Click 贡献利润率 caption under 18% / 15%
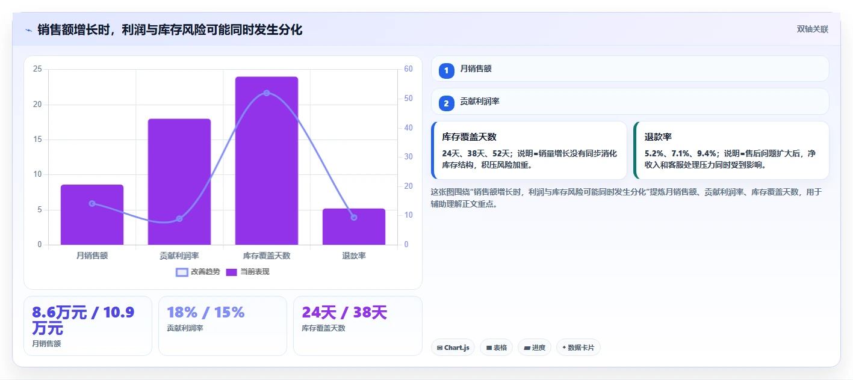This screenshot has height=380, width=853. point(185,328)
